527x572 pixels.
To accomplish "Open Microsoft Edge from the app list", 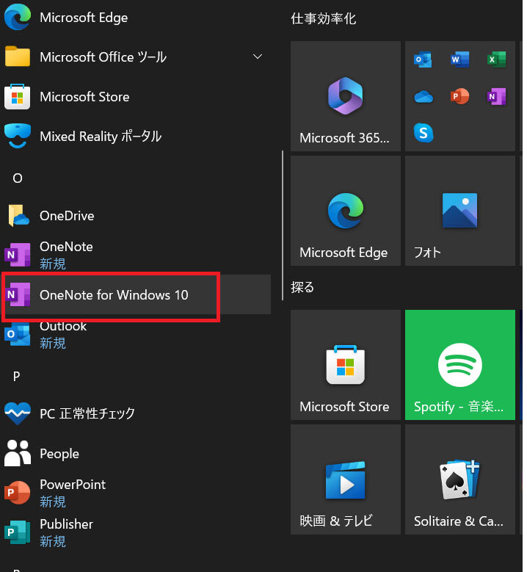I will [x=83, y=18].
